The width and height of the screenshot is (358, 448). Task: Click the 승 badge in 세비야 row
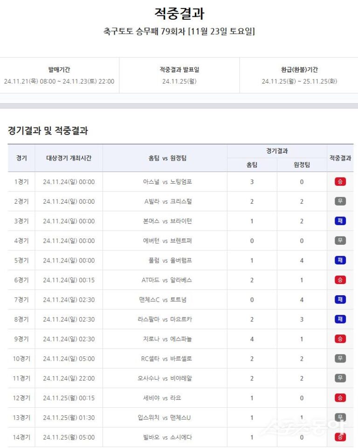click(x=340, y=398)
